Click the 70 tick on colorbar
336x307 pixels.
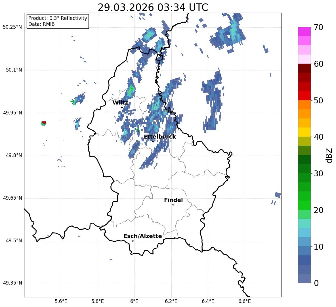coord(318,28)
